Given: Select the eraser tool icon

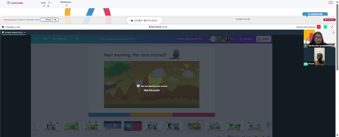Looking at the screenshot, I should (x=48, y=6).
